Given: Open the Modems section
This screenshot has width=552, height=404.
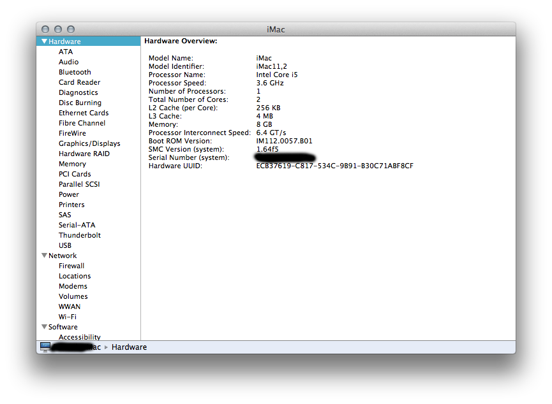Looking at the screenshot, I should pos(73,286).
